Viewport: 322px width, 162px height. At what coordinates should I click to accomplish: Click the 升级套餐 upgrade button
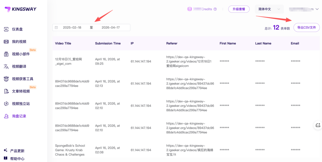click(x=239, y=9)
